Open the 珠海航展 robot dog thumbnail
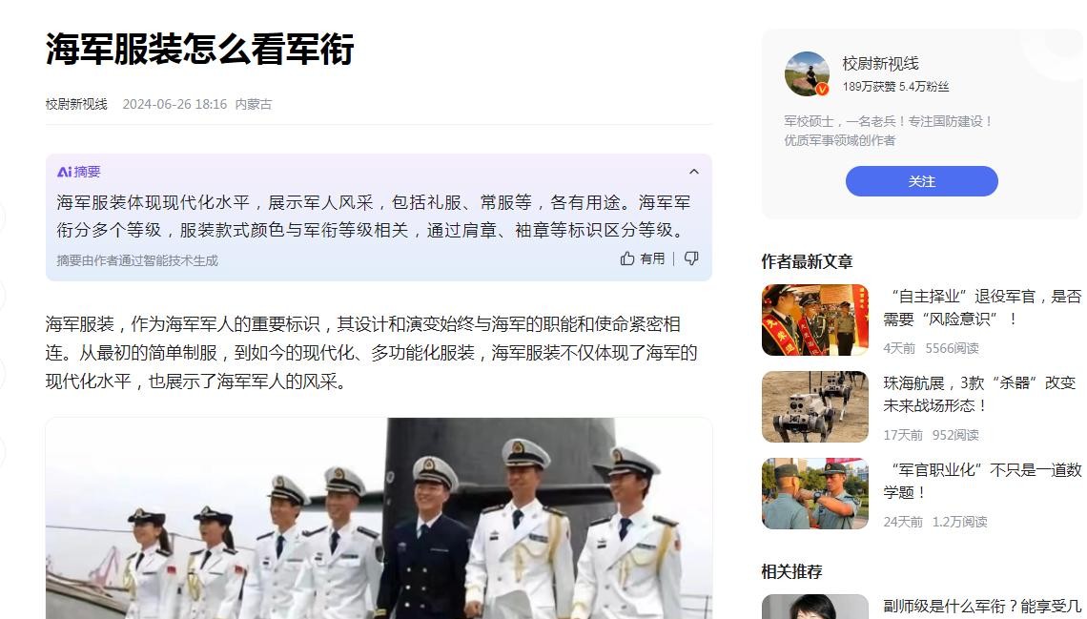 click(814, 406)
